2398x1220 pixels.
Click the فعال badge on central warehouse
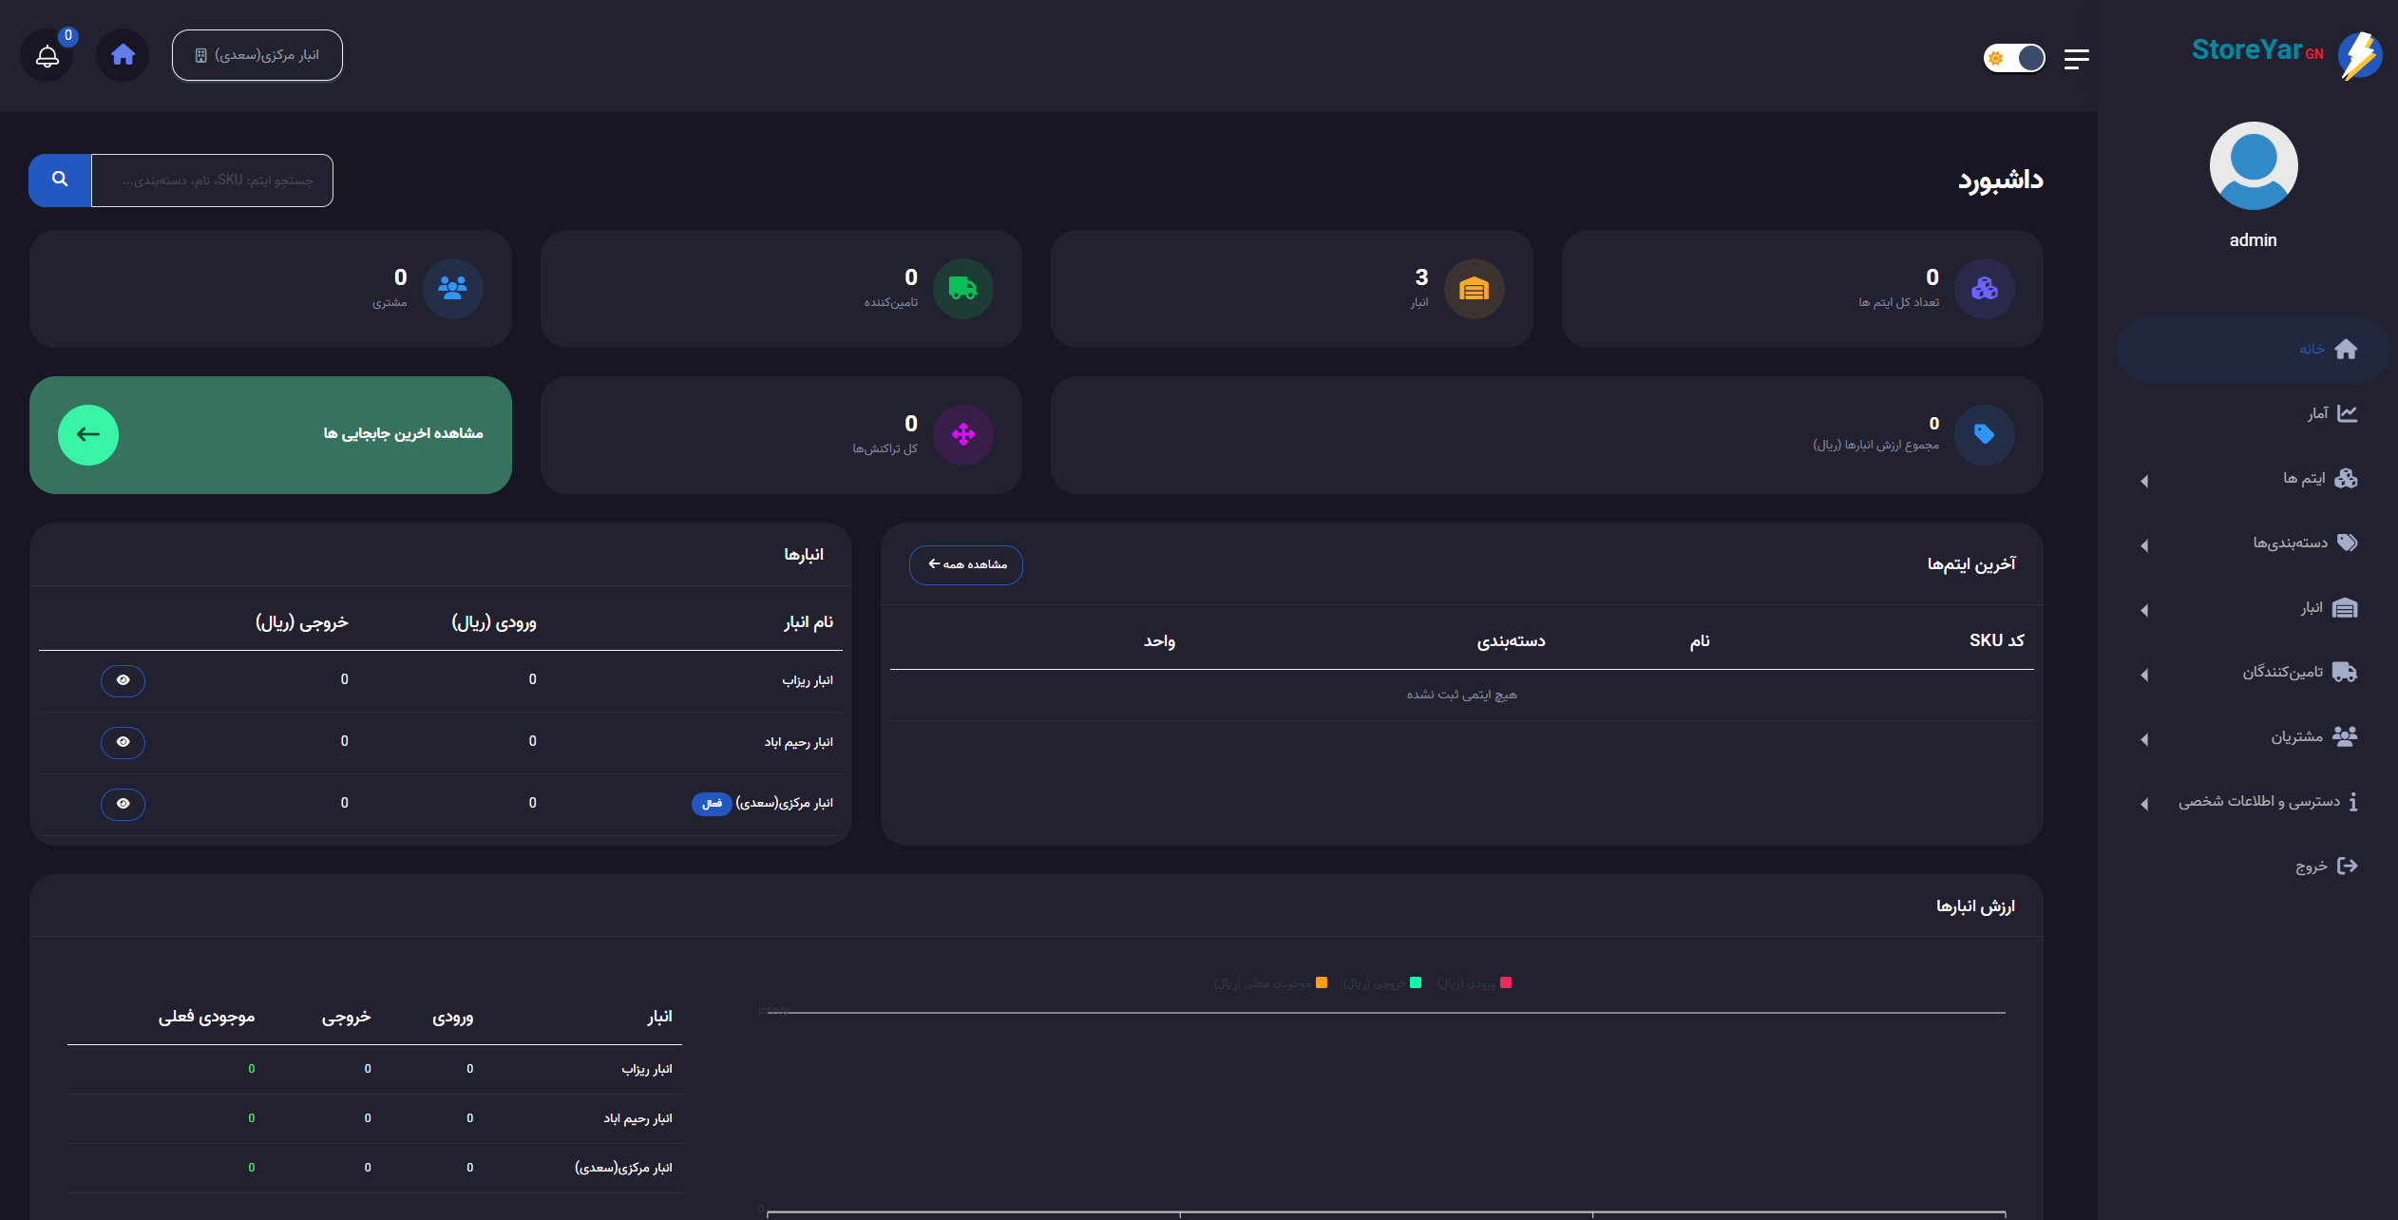(712, 804)
